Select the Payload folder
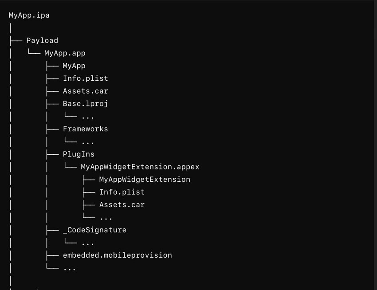This screenshot has width=377, height=290. (x=42, y=40)
